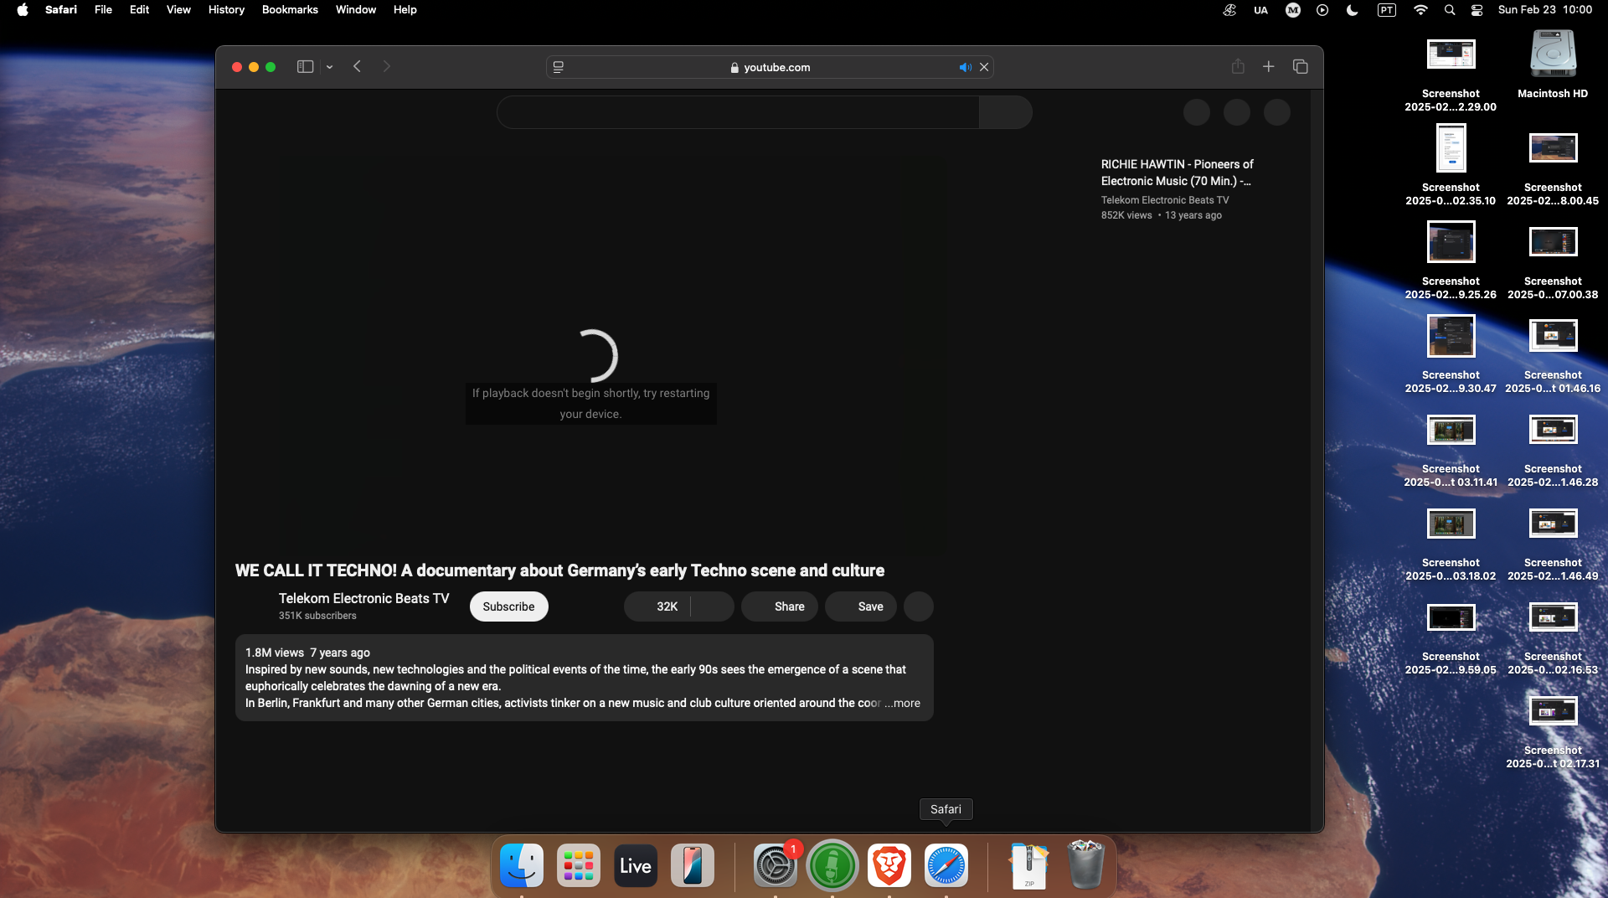
Task: Open Finder in the Dock
Action: 522,865
